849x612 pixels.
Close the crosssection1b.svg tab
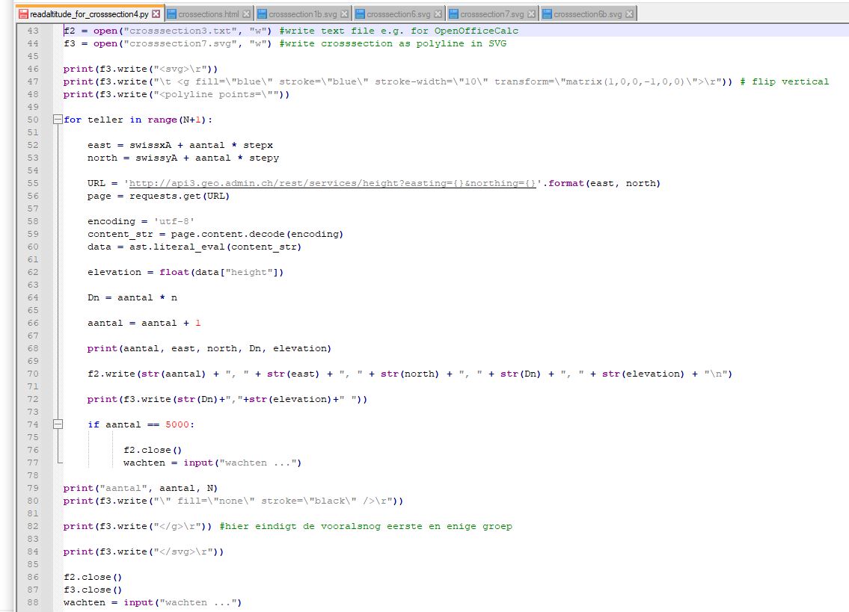(345, 14)
